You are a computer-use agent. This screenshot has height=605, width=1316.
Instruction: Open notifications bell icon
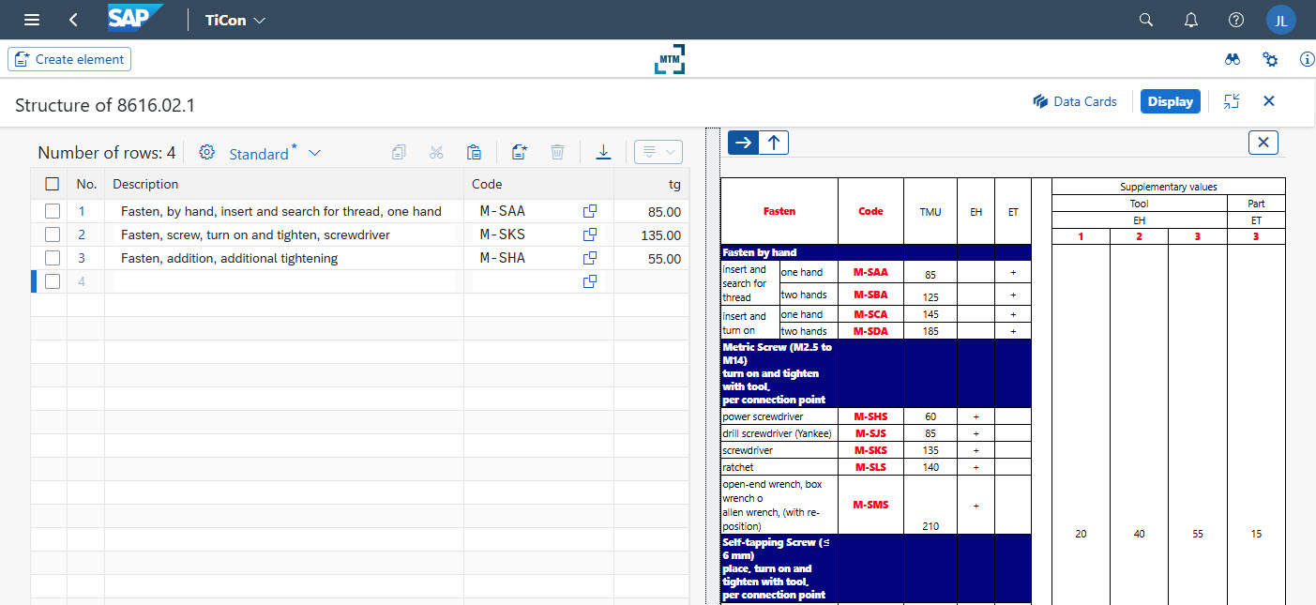coord(1190,20)
